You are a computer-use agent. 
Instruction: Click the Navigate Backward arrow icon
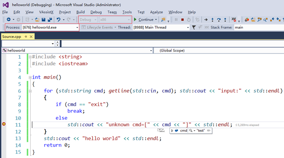click(9, 20)
